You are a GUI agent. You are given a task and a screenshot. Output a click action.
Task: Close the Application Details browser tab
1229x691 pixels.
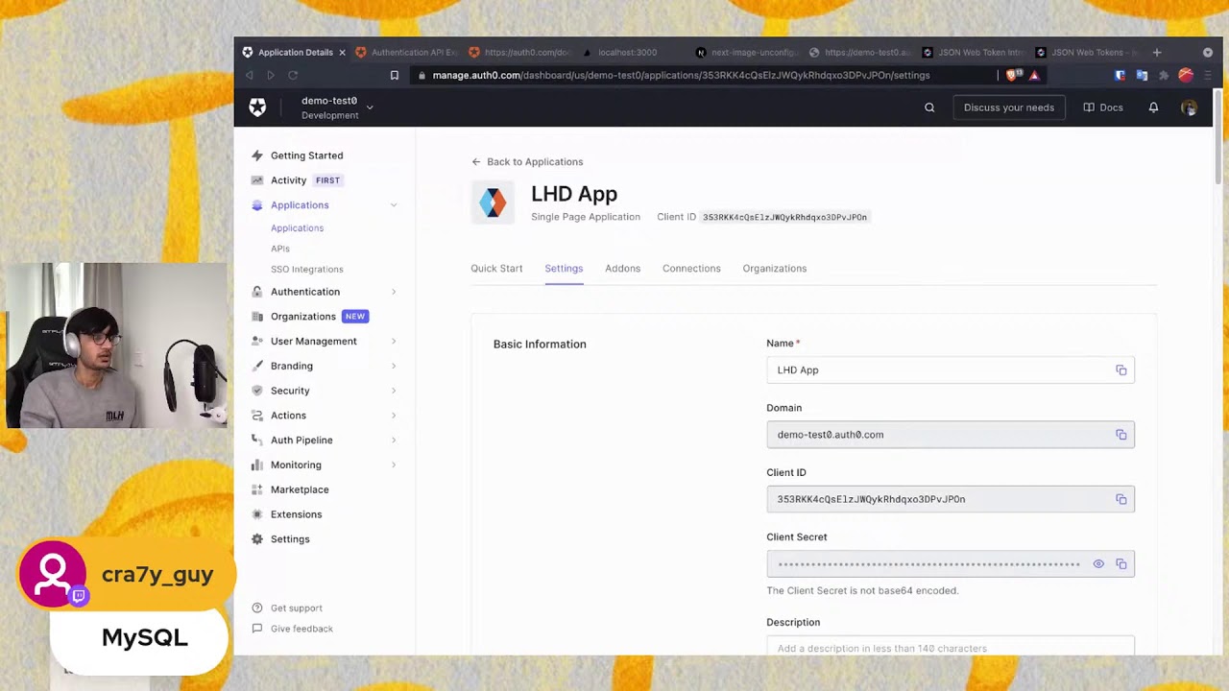tap(342, 53)
